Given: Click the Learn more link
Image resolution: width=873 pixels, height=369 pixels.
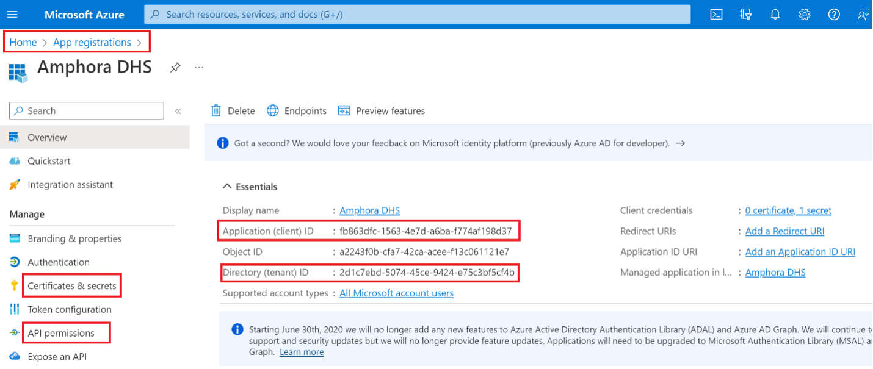Looking at the screenshot, I should (302, 352).
